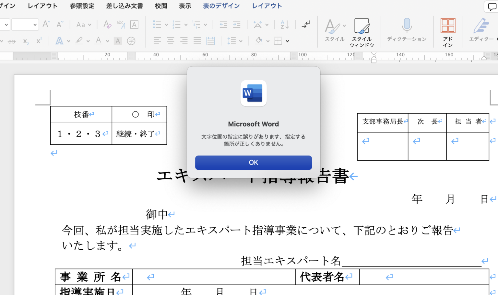The width and height of the screenshot is (498, 295).
Task: Open the font size dropdown
Action: click(x=35, y=25)
